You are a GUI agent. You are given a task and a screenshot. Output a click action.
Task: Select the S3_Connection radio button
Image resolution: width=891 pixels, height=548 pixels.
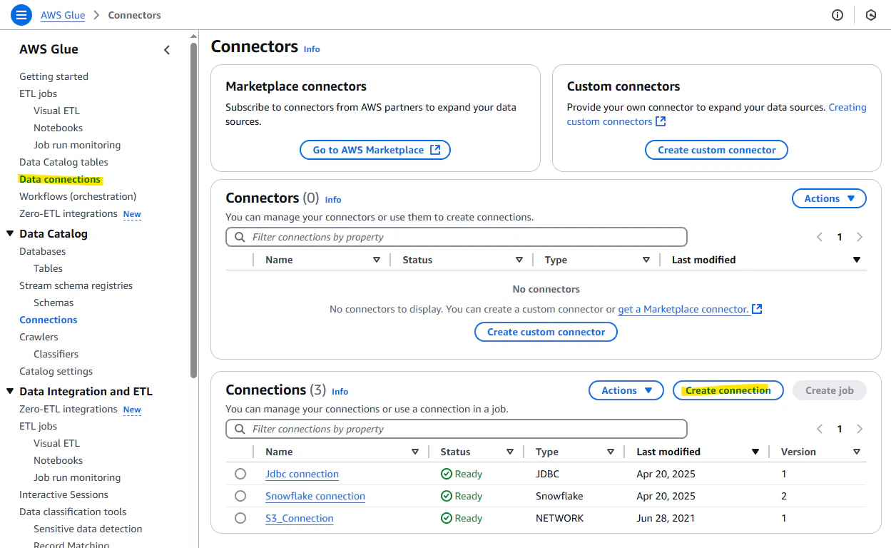pyautogui.click(x=240, y=518)
